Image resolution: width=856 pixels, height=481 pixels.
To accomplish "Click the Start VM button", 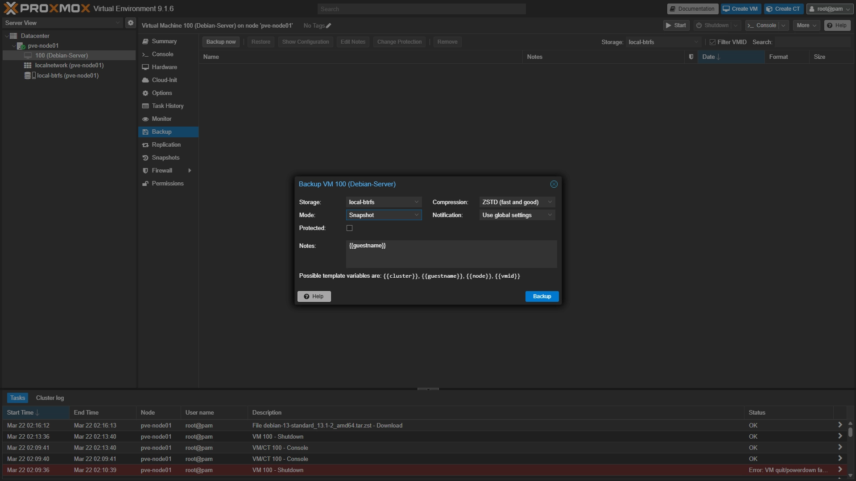I will point(676,25).
